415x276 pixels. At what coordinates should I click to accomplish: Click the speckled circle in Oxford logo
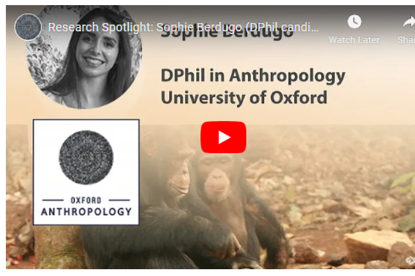(86, 157)
